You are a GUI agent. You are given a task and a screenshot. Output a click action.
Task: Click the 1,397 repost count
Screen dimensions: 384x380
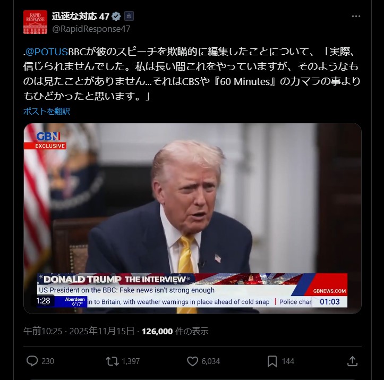tap(131, 361)
